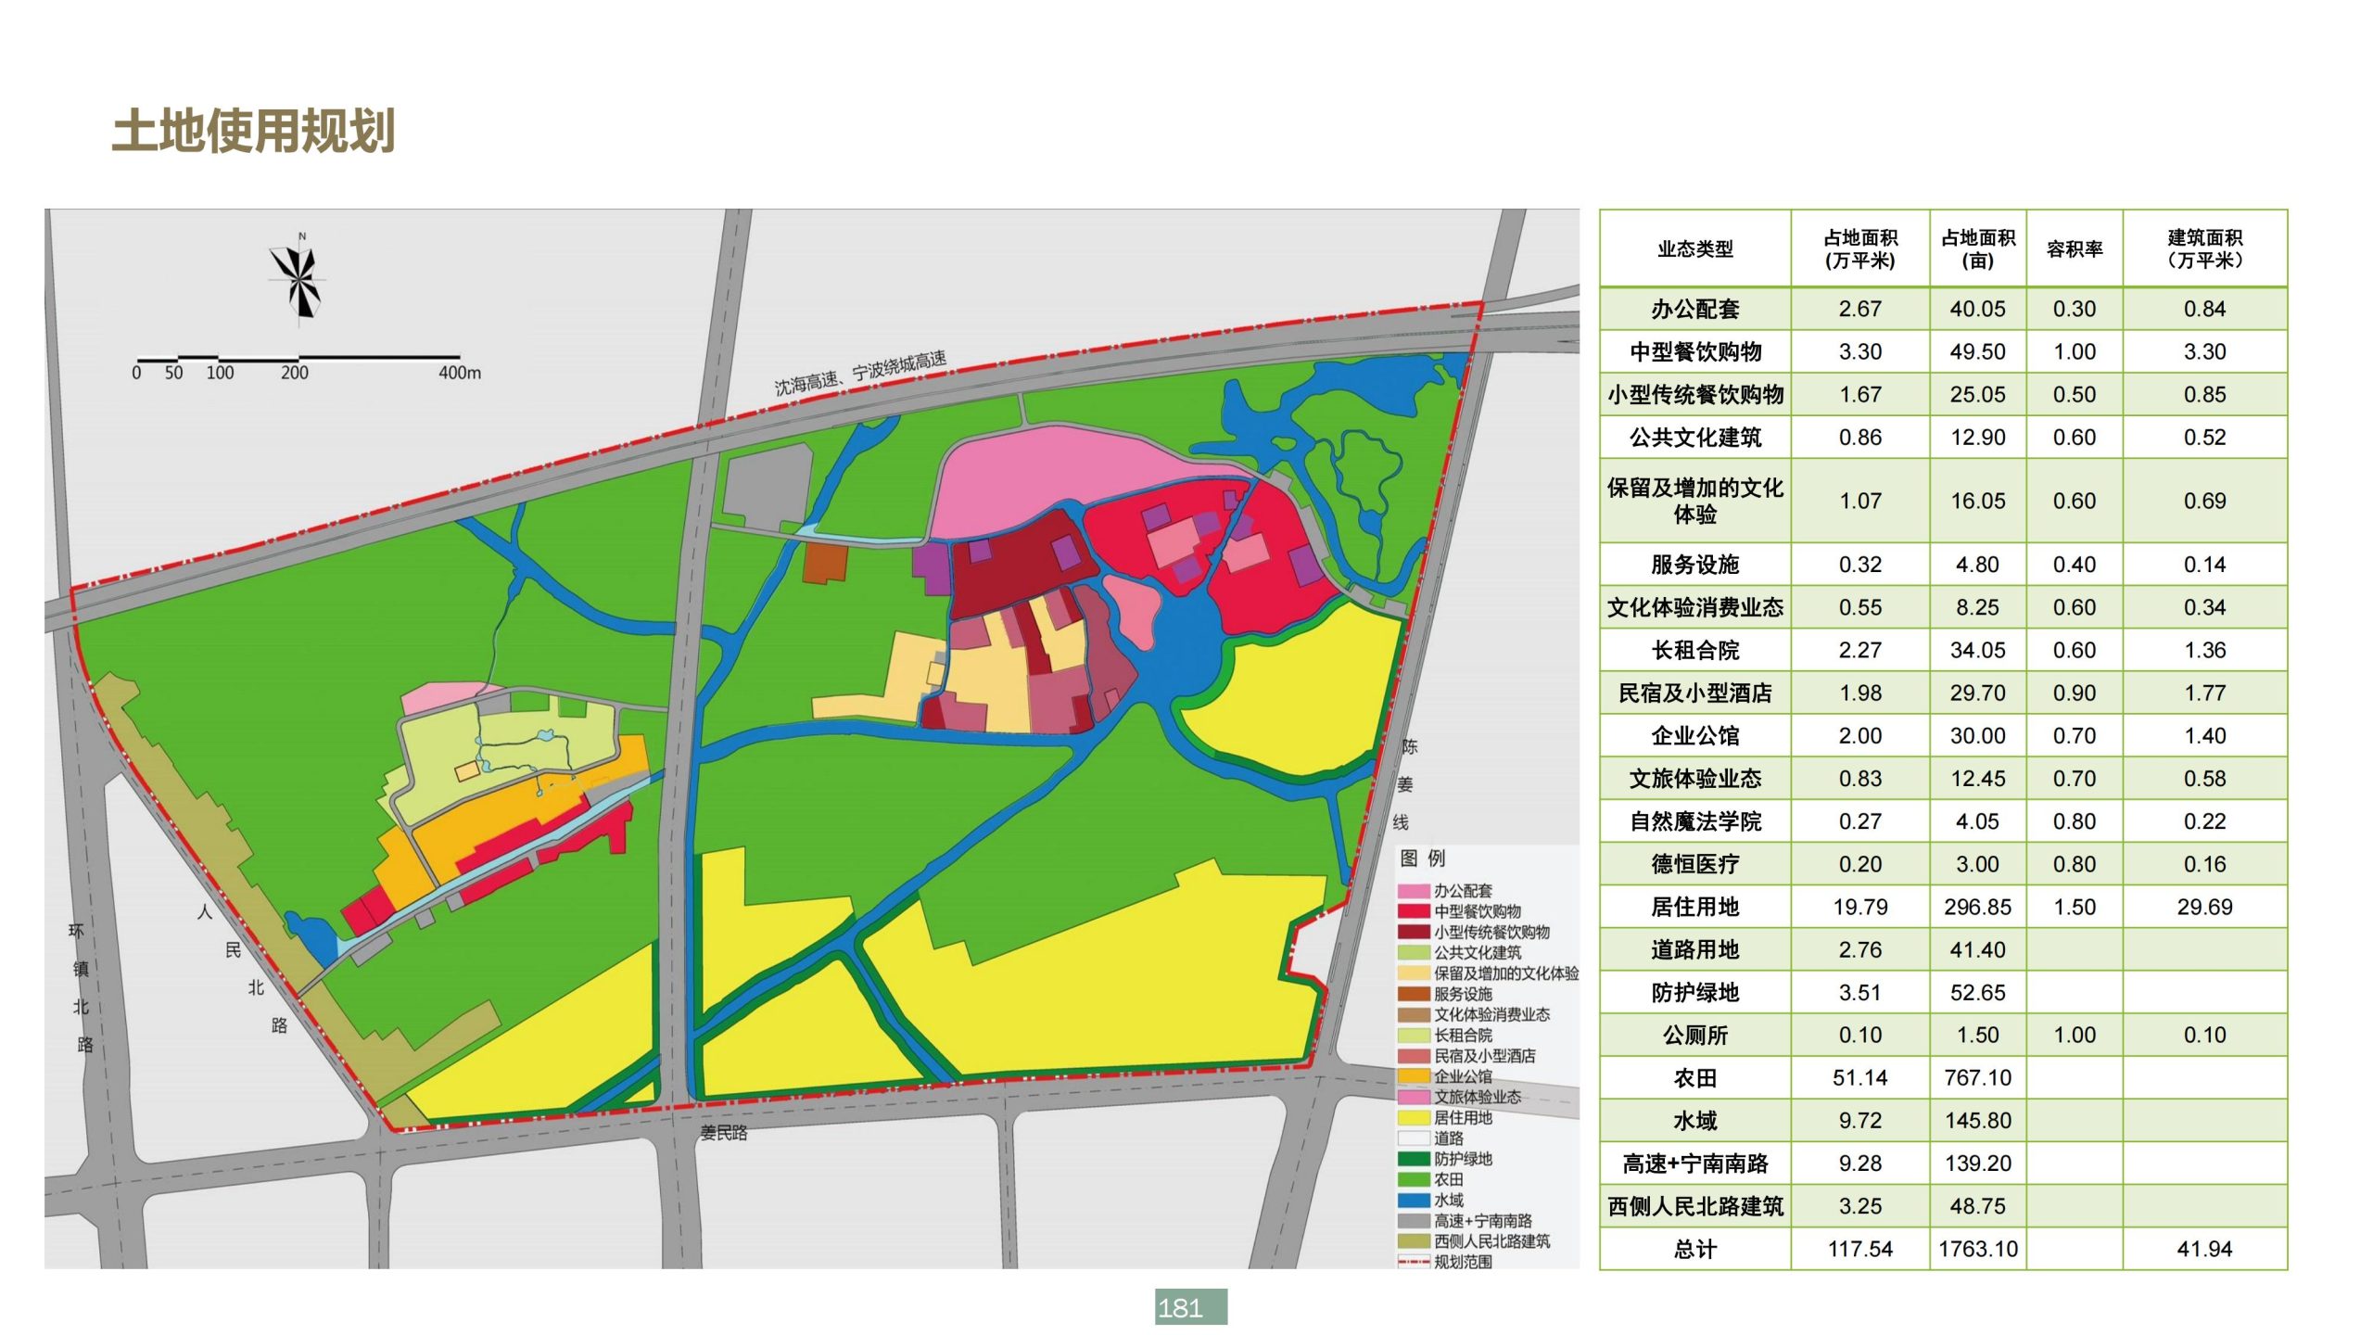Click the 居住用地 row label in table
This screenshot has width=2373, height=1335.
point(1694,908)
